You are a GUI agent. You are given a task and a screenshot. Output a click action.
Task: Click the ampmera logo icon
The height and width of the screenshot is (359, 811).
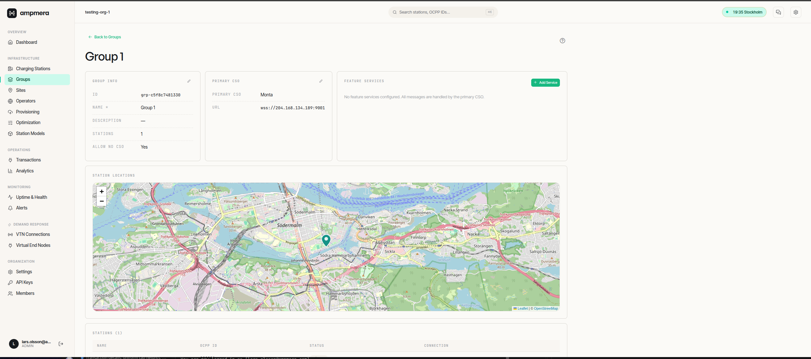point(12,13)
